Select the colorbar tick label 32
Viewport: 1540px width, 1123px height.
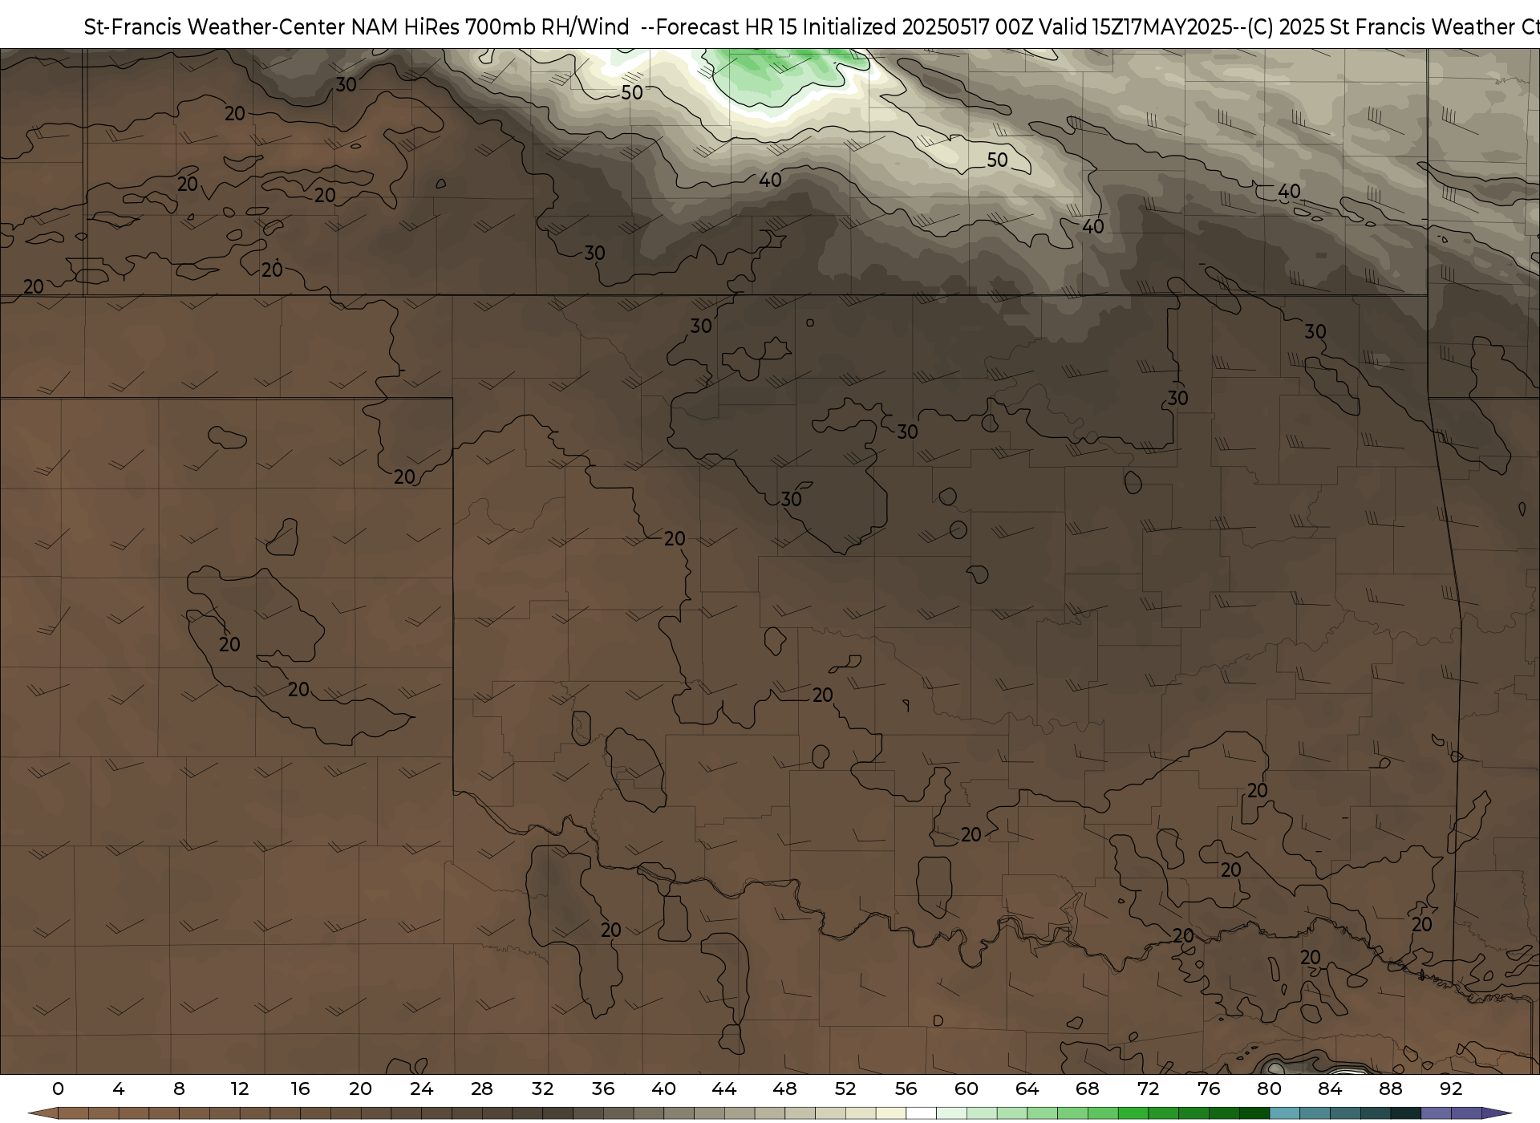pos(543,1089)
